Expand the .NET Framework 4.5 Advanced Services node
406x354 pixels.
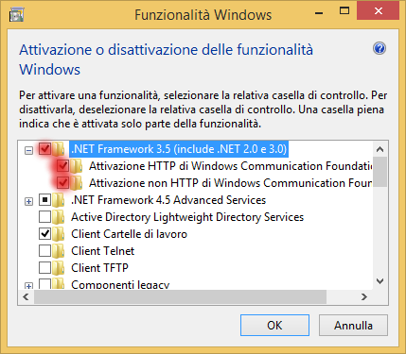[28, 201]
